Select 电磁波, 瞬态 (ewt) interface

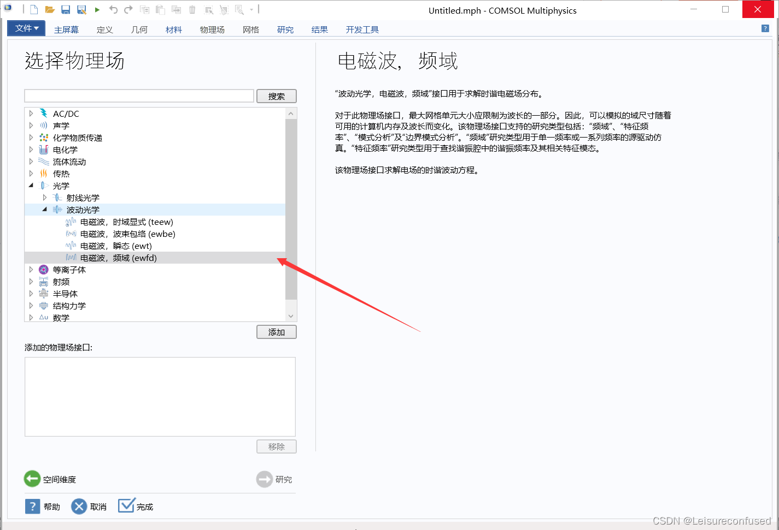click(116, 246)
